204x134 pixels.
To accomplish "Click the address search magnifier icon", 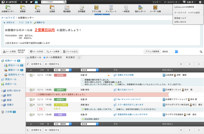I will 201,52.
